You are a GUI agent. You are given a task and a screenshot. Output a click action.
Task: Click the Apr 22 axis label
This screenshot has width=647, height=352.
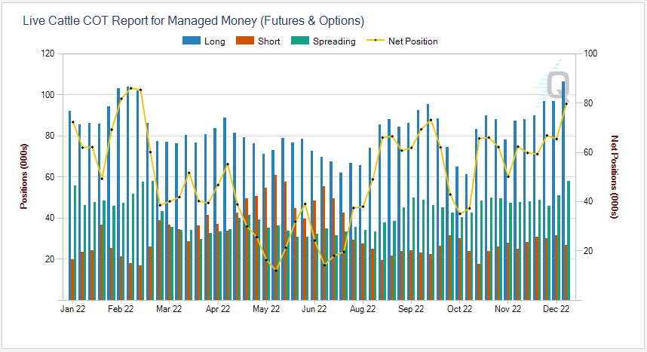point(218,309)
